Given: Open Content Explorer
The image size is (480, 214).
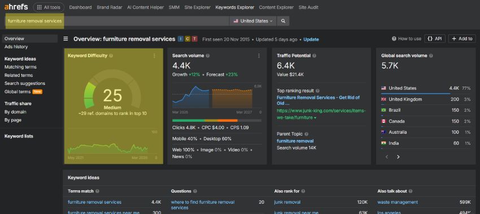Looking at the screenshot, I should pos(276,7).
